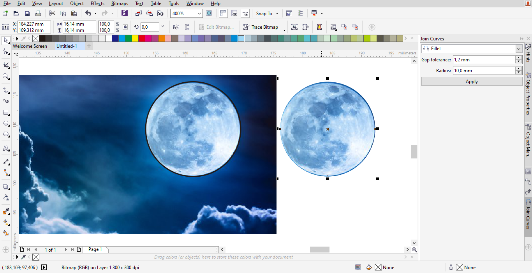Click the Import icon on the toolbar

coord(138,13)
